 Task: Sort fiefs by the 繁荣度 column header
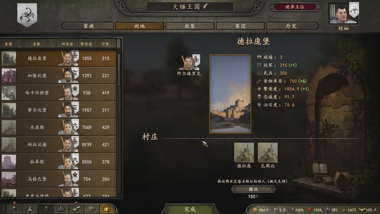coord(86,44)
